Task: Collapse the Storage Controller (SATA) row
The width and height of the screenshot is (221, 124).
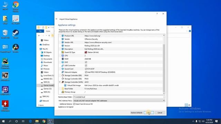Action: 60,82
